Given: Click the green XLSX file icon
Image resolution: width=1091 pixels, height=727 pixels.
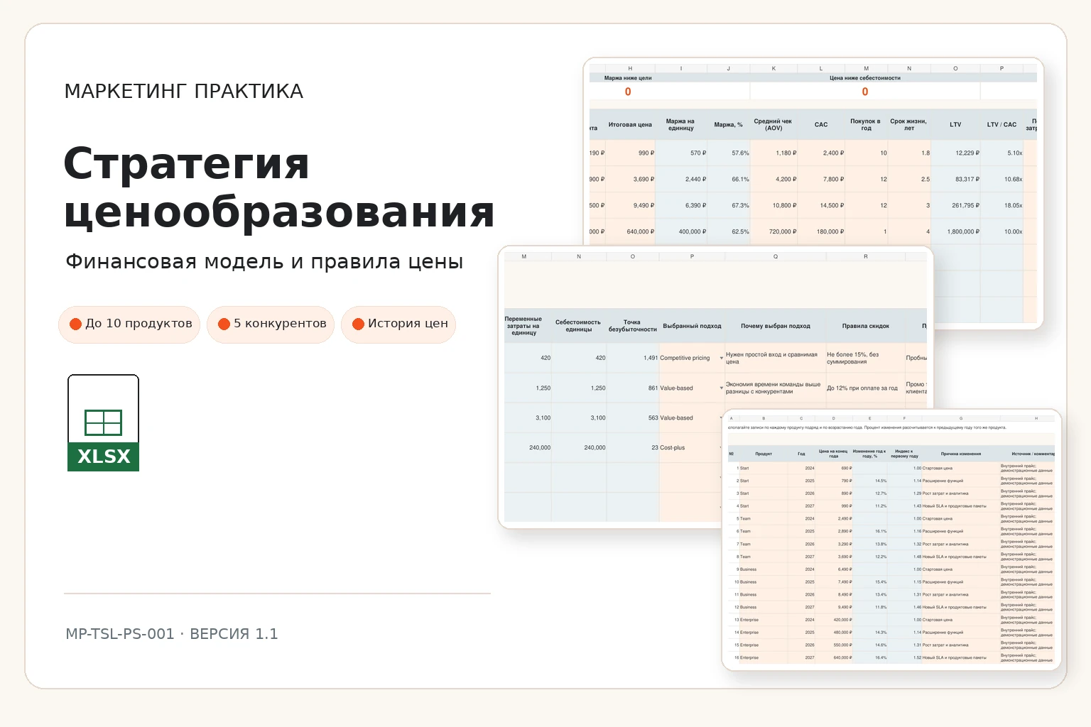Looking at the screenshot, I should click(103, 422).
